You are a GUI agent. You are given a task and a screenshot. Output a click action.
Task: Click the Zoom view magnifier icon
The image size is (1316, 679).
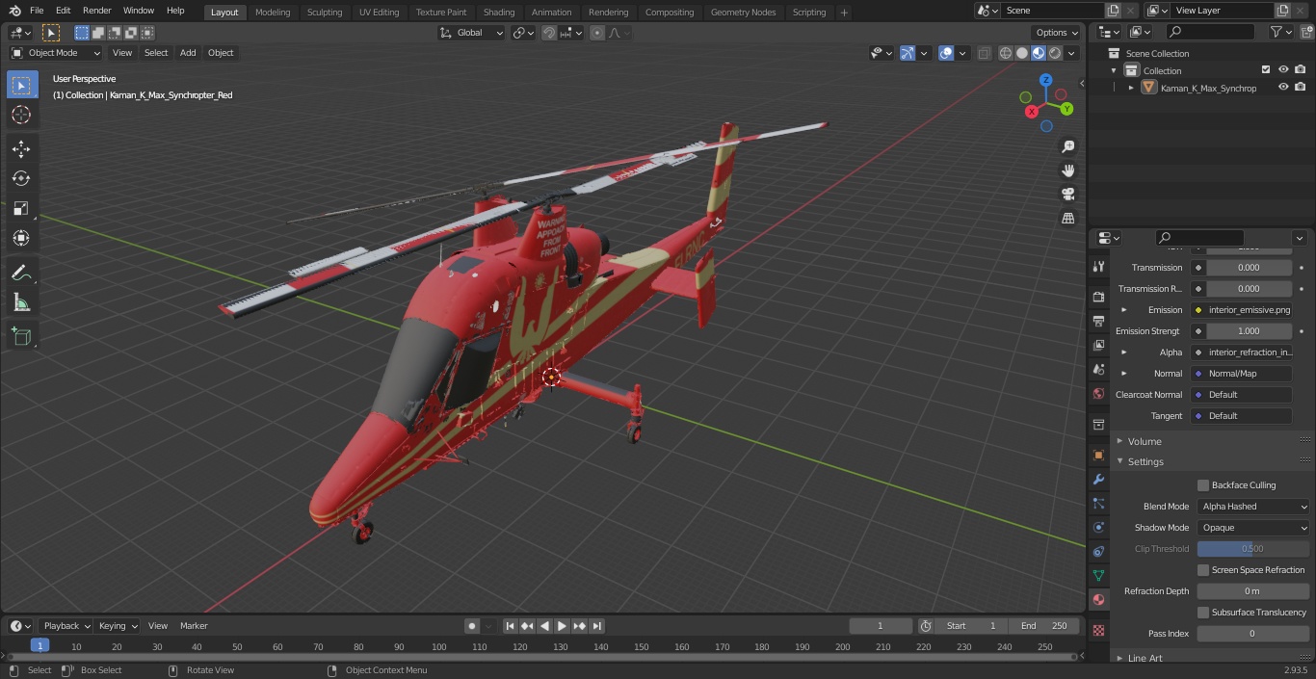[1068, 146]
